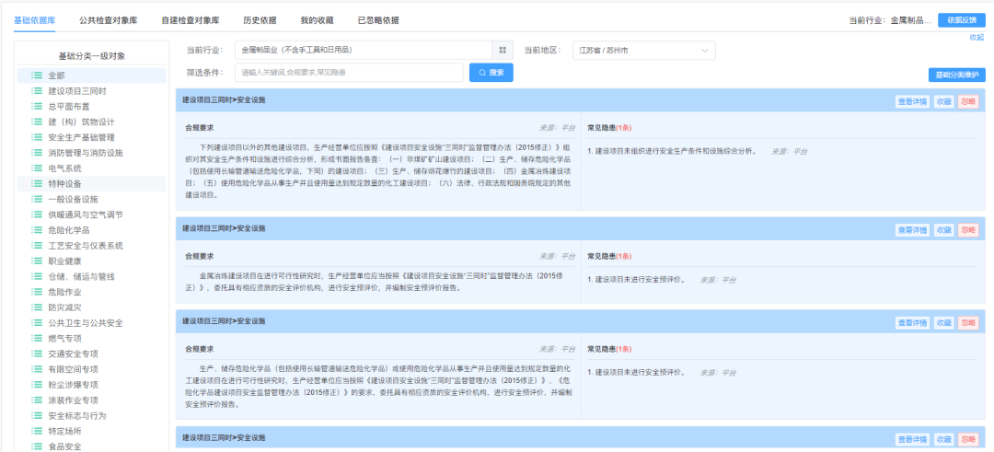Click list icon beside 涂装作业专项
This screenshot has height=452, width=994.
[x=37, y=400]
